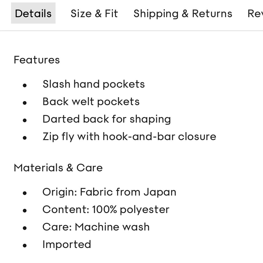Viewport: 263px width, 263px height.
Task: Click the Back welt pockets bullet text
Action: click(91, 101)
